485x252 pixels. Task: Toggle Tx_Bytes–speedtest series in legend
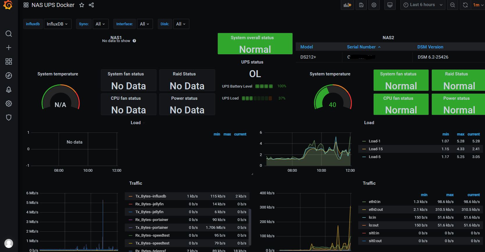[152, 243]
